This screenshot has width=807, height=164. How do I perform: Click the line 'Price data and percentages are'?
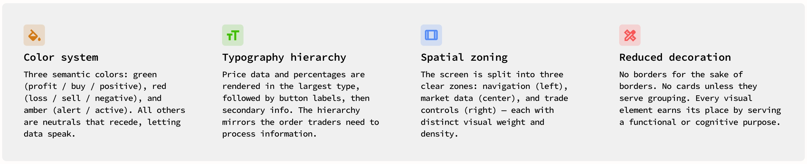coord(294,75)
